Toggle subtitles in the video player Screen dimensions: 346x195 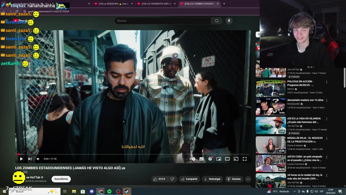coord(201,159)
